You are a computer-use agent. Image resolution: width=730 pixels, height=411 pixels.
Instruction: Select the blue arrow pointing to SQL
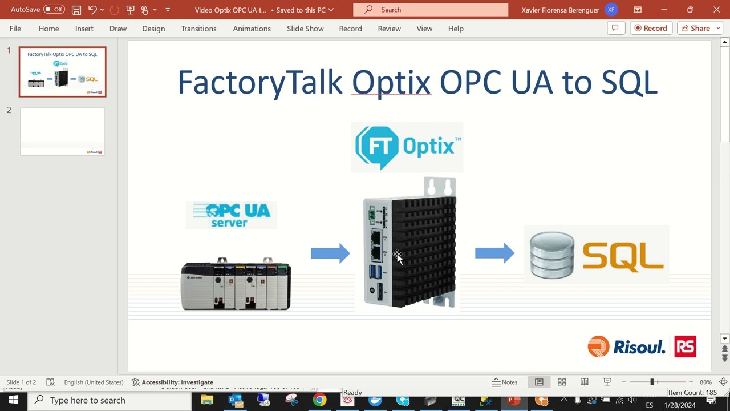click(x=494, y=253)
